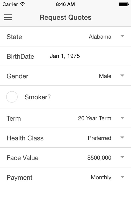This screenshot has width=131, height=197.
Task: Expand the Gender dropdown arrow
Action: point(122,76)
